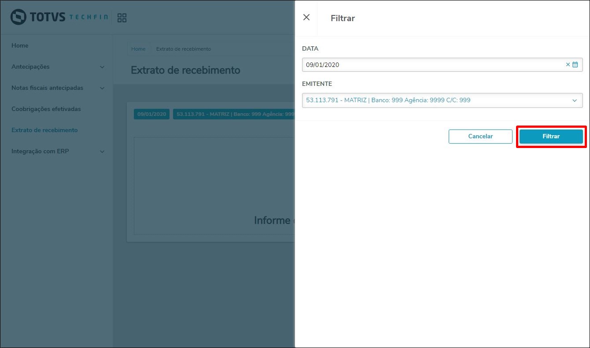This screenshot has height=348, width=590.
Task: Expand Integração com ERP menu
Action: point(58,151)
